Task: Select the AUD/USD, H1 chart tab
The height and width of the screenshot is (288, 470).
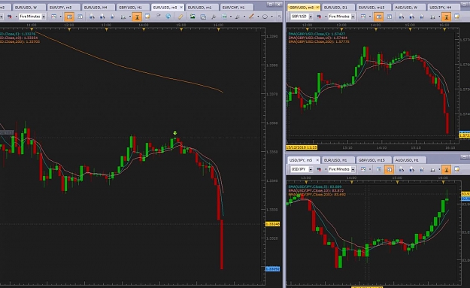Action: pyautogui.click(x=409, y=160)
